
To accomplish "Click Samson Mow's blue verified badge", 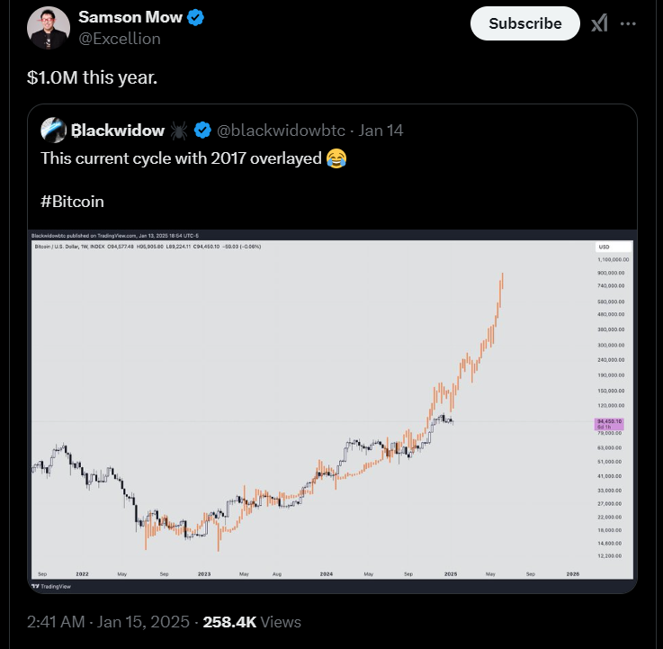I will 193,18.
